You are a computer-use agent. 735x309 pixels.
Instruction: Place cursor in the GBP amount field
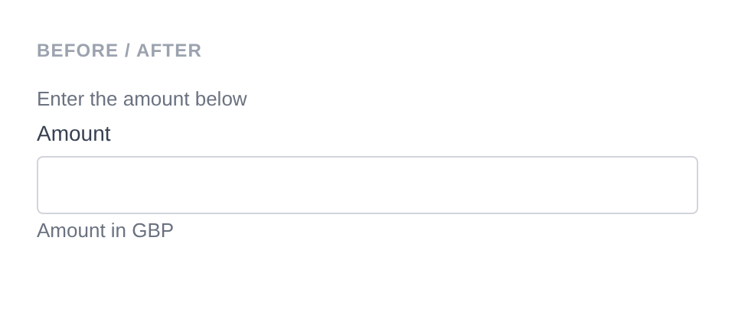tap(367, 185)
